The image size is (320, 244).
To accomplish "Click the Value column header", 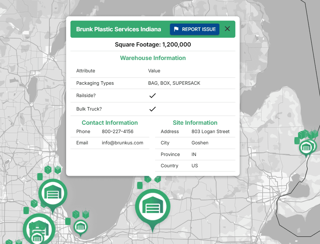I will tap(154, 71).
